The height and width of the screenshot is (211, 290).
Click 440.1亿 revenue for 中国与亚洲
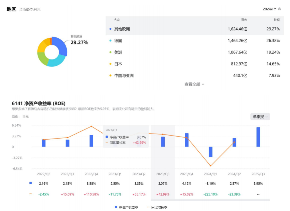tap(240, 75)
